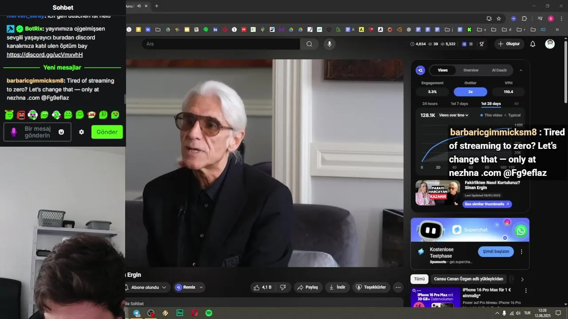Open the discord.gg/ucVmxvhH invite link
The image size is (568, 319).
pos(45,54)
